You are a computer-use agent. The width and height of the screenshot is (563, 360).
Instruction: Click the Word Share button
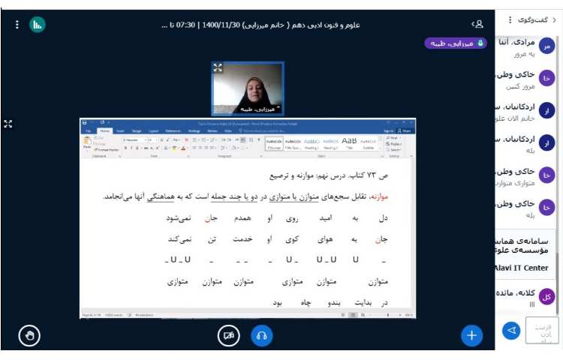[x=405, y=131]
